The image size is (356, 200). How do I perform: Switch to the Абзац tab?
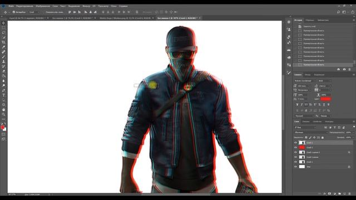(308, 74)
